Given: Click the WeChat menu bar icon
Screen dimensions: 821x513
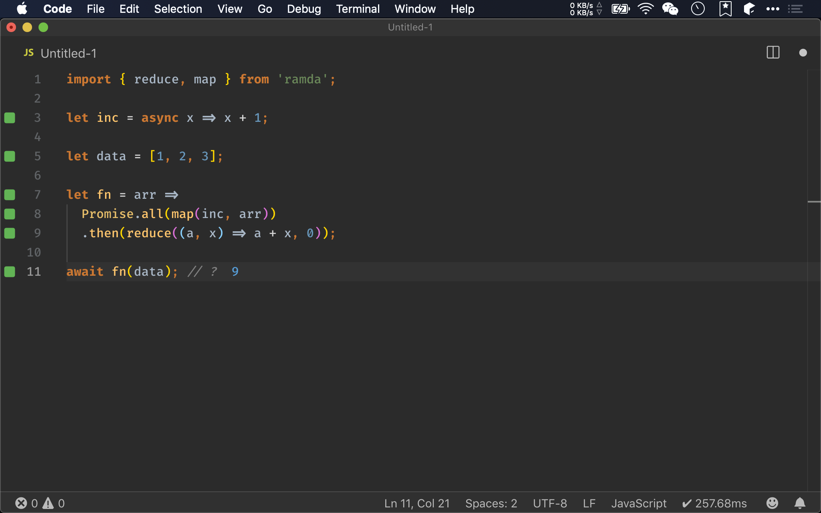Looking at the screenshot, I should point(670,8).
